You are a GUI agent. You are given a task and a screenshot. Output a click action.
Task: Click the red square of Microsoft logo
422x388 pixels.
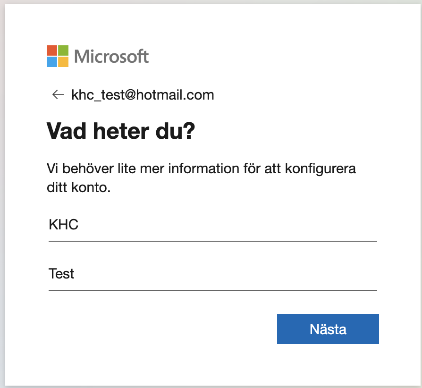pos(52,51)
